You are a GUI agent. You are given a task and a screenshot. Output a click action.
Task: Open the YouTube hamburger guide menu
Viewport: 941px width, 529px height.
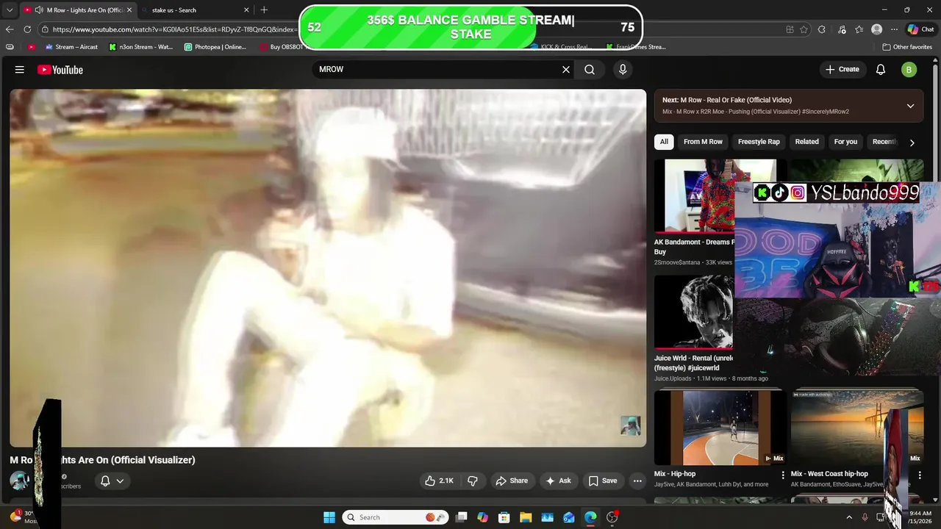click(x=20, y=70)
